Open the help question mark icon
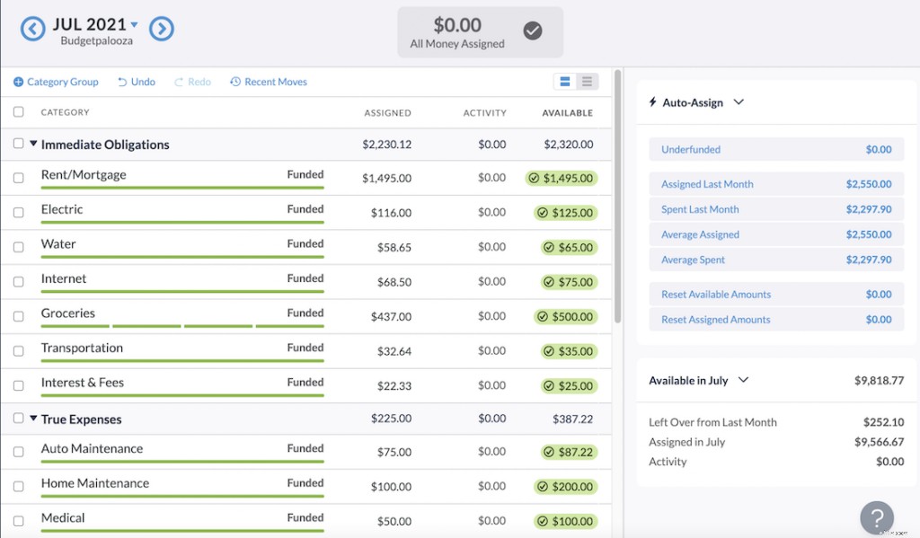The image size is (920, 538). click(877, 517)
